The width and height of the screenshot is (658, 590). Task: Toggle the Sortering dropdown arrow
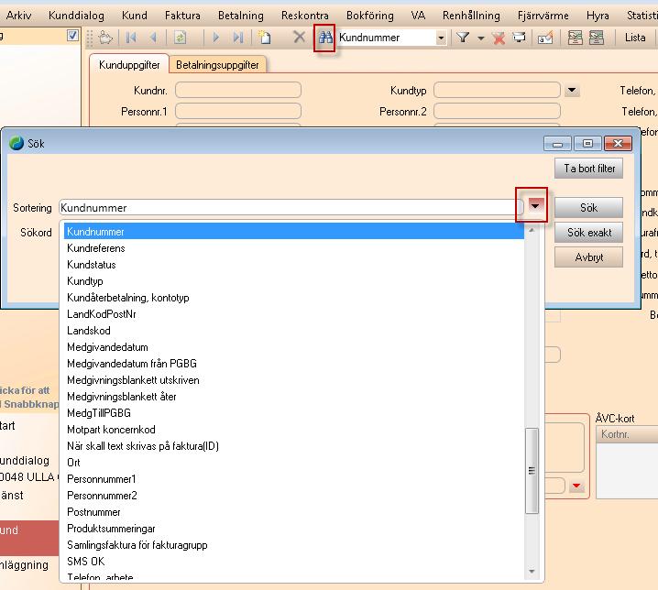pos(535,205)
